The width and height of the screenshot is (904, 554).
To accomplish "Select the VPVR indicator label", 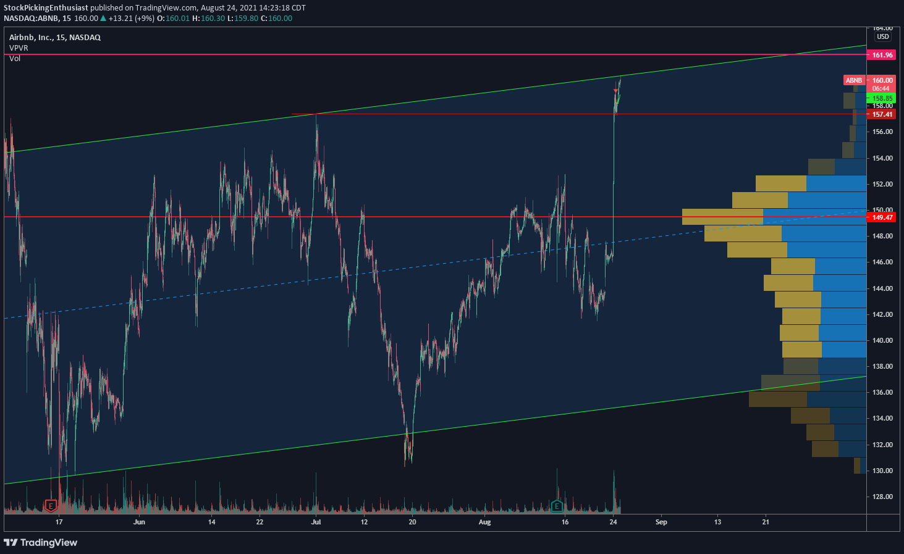I will 19,48.
